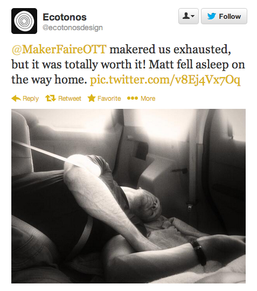Click the Follow button text

pyautogui.click(x=230, y=16)
